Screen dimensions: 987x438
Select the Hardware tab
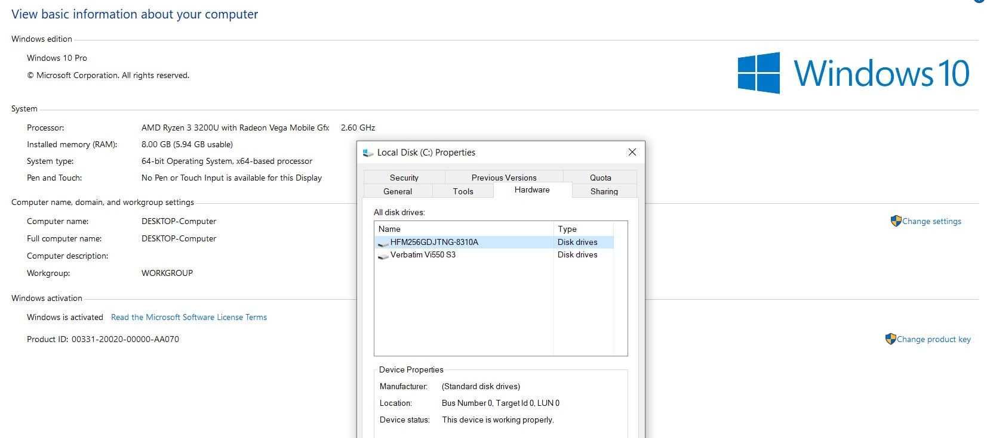pos(532,190)
